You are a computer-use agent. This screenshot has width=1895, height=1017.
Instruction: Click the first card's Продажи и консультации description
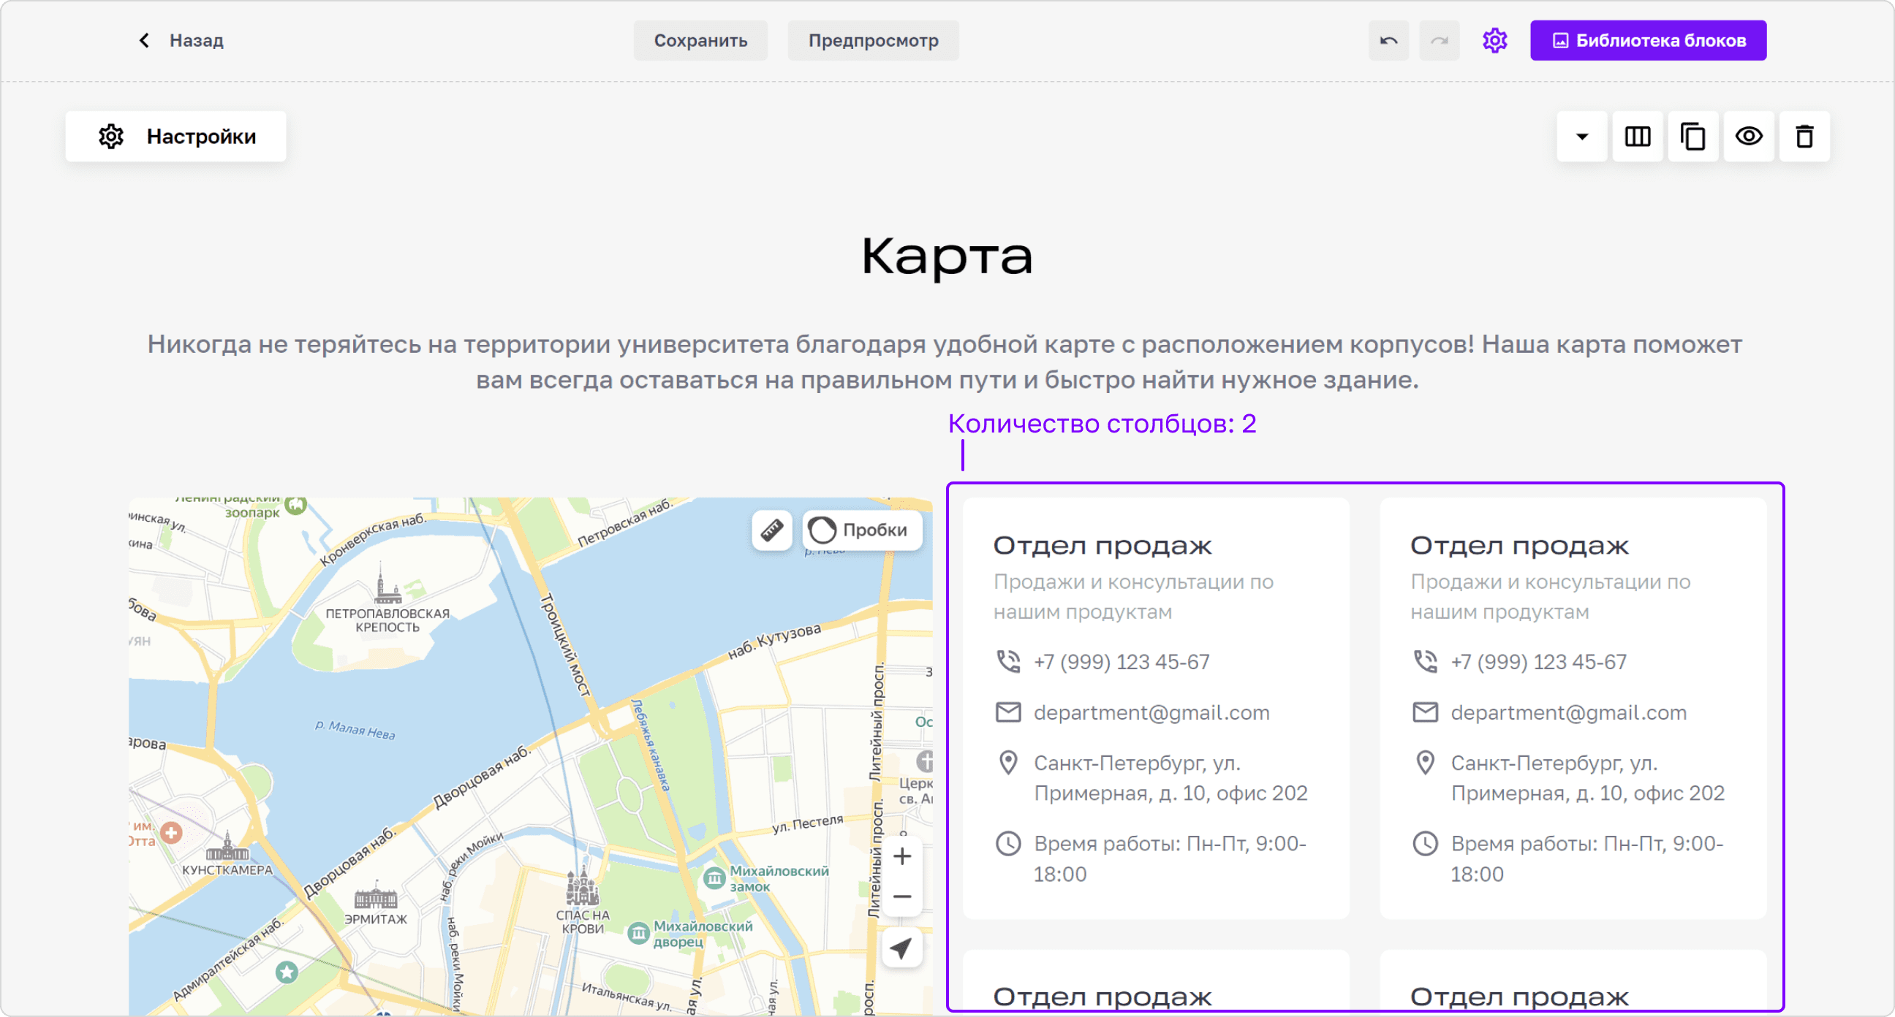tap(1133, 596)
